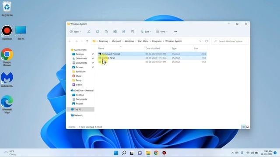280x157 pixels.
Task: Click the Paste icon in toolbar
Action: (x=106, y=32)
